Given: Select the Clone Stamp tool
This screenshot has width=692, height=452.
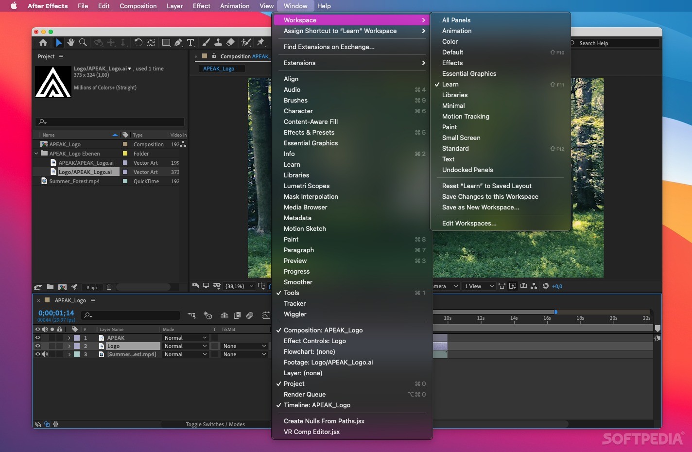Looking at the screenshot, I should click(x=218, y=43).
